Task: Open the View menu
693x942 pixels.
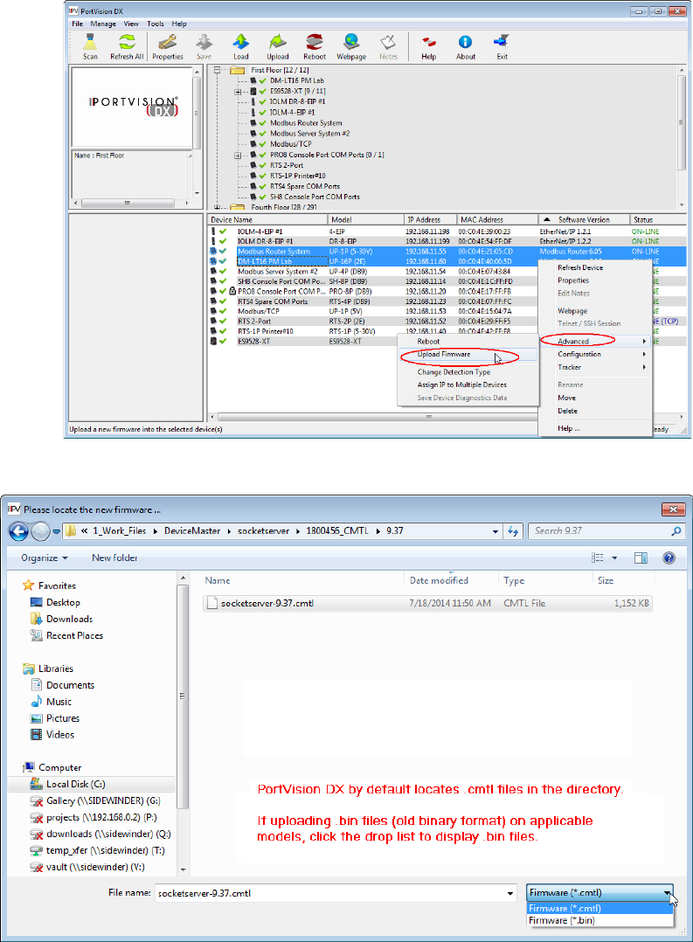Action: tap(131, 24)
